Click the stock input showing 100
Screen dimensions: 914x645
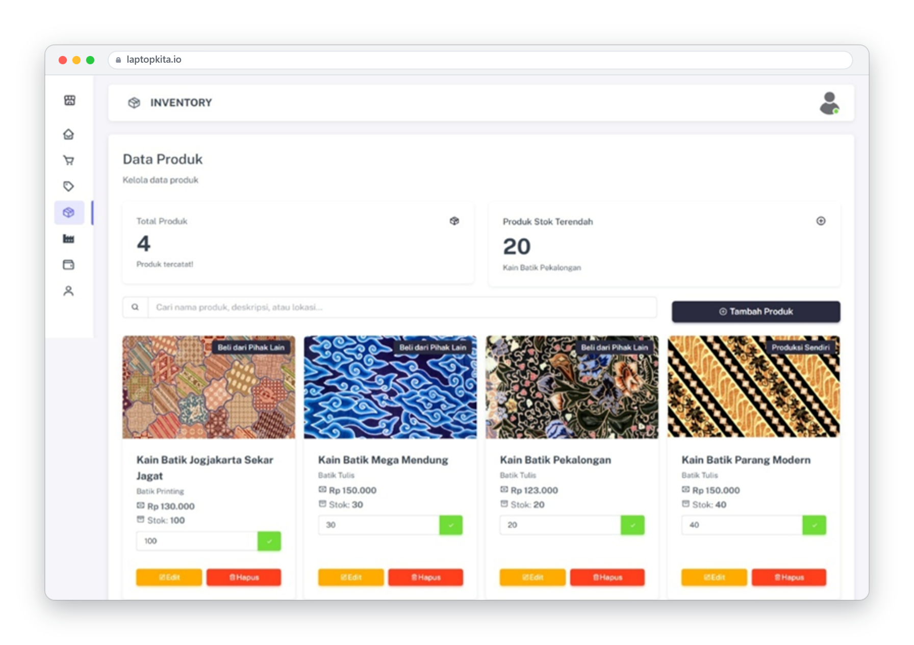[x=197, y=541]
